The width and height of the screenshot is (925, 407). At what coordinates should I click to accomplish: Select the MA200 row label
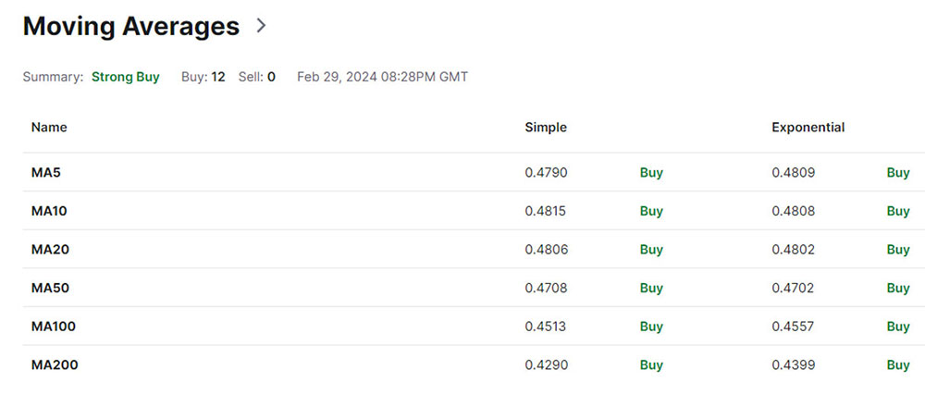point(55,365)
